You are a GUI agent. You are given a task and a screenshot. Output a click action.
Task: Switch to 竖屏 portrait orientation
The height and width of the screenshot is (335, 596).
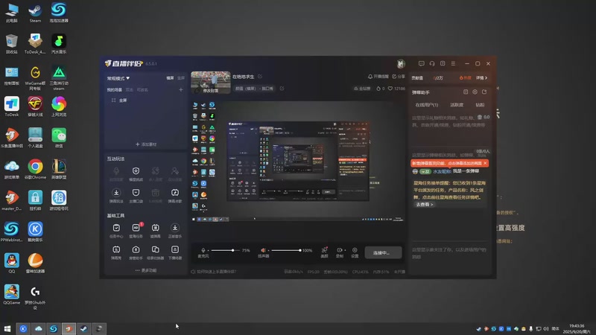coord(181,78)
